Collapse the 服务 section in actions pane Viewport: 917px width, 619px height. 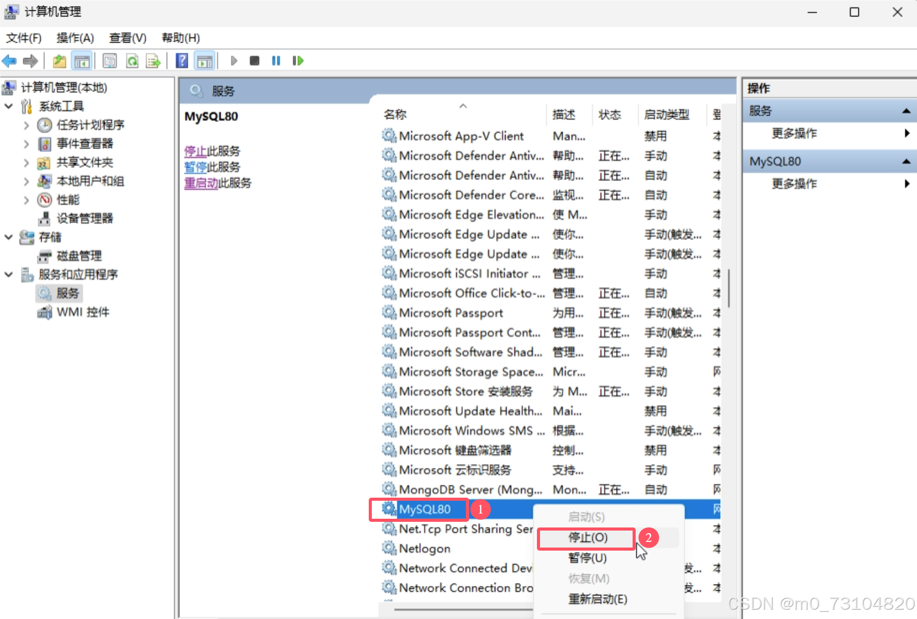point(906,111)
